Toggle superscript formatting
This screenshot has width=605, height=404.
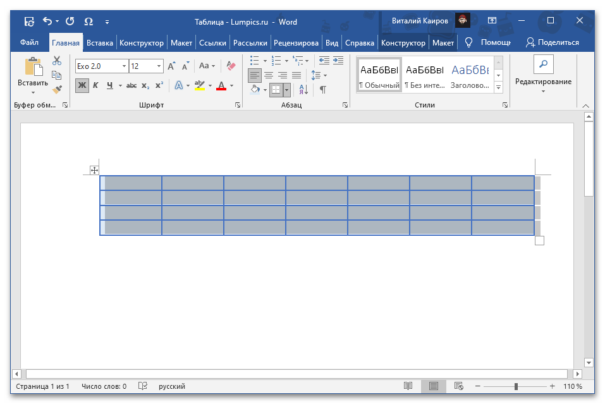(159, 85)
